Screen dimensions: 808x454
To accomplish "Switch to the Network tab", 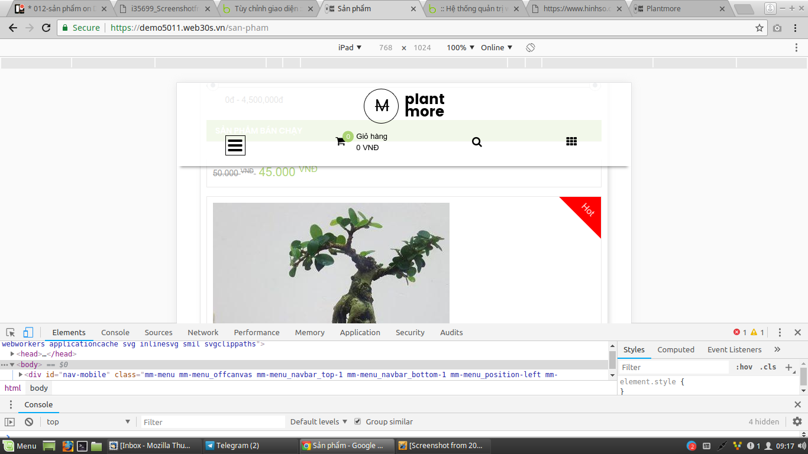I will pos(203,332).
